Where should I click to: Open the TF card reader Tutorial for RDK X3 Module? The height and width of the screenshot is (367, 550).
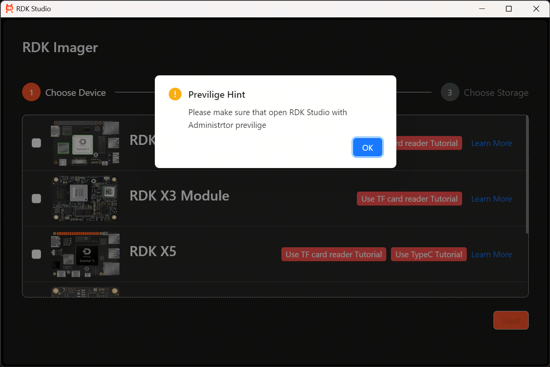[x=409, y=199]
